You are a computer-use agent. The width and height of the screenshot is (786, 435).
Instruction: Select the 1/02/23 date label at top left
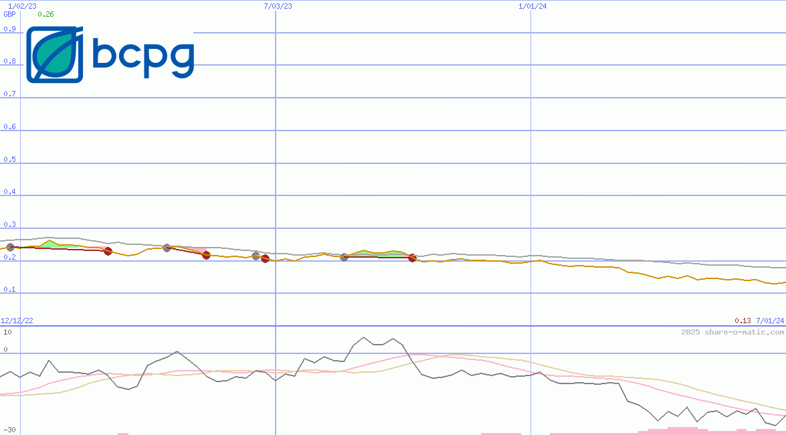pyautogui.click(x=22, y=6)
